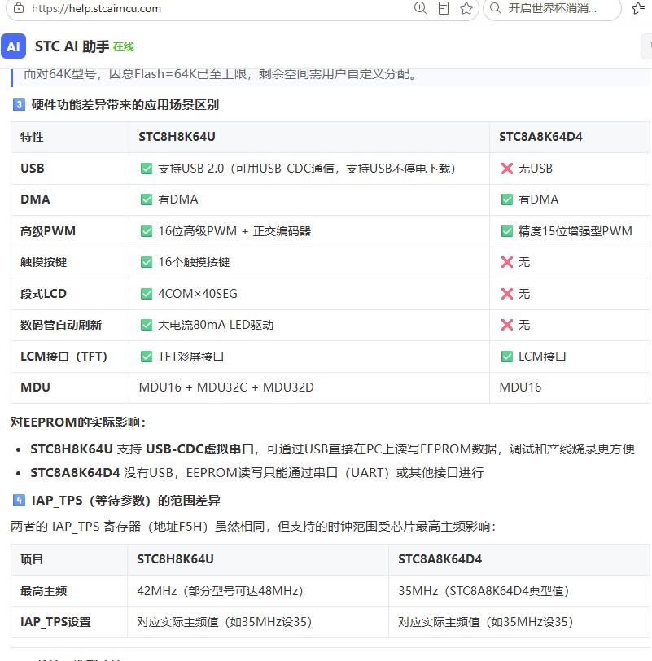Click the search magnifier icon in search box
Image resolution: width=652 pixels, height=661 pixels.
496,8
